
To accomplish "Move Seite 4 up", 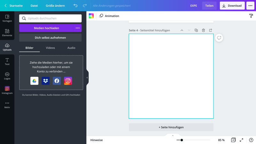I will pos(182,30).
